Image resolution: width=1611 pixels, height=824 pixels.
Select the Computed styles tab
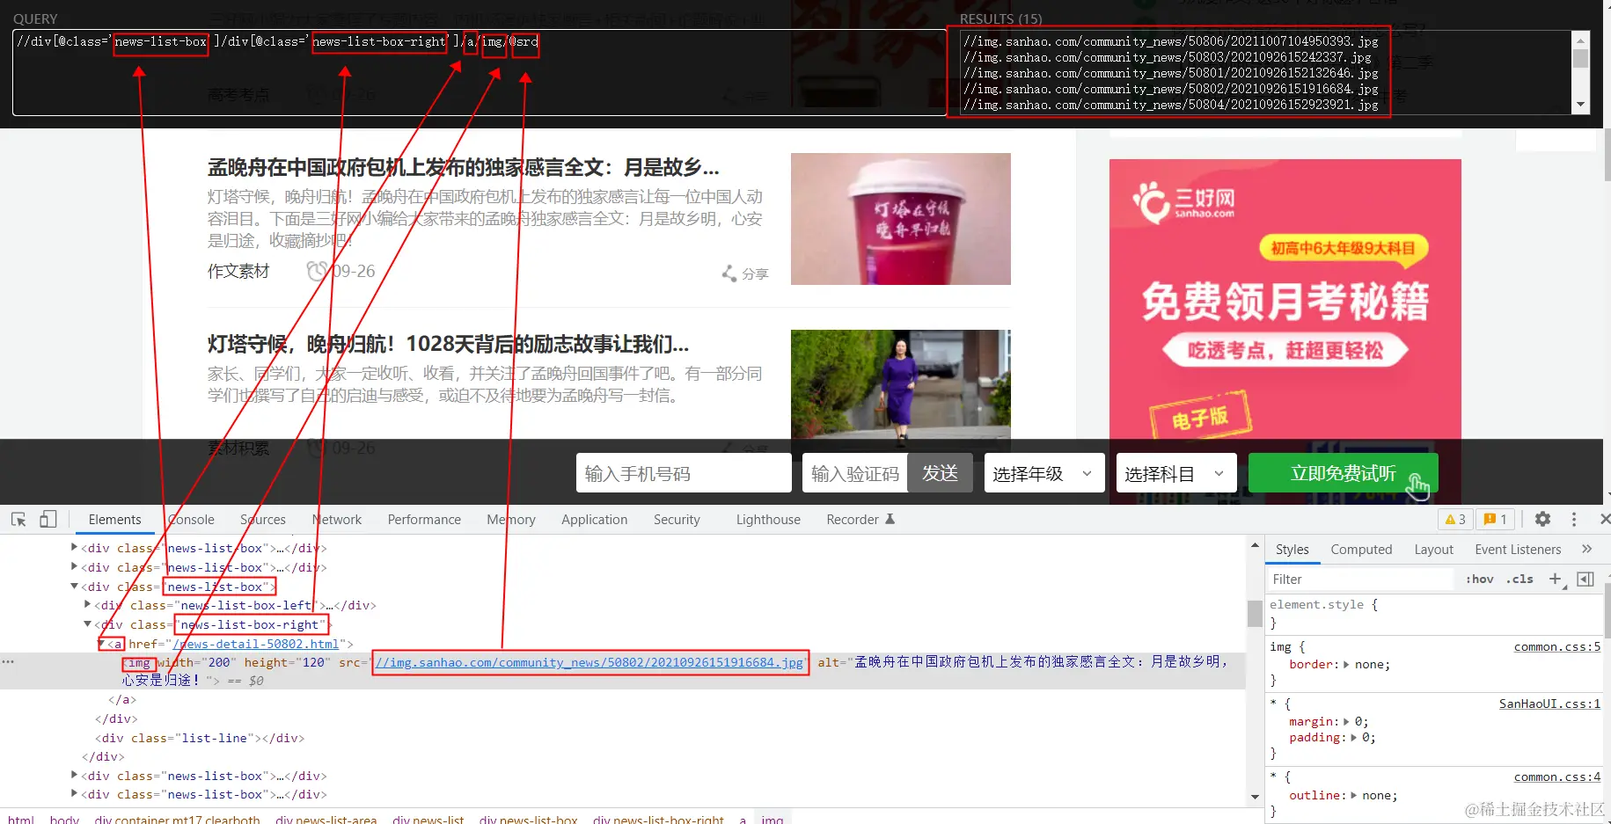(x=1361, y=550)
